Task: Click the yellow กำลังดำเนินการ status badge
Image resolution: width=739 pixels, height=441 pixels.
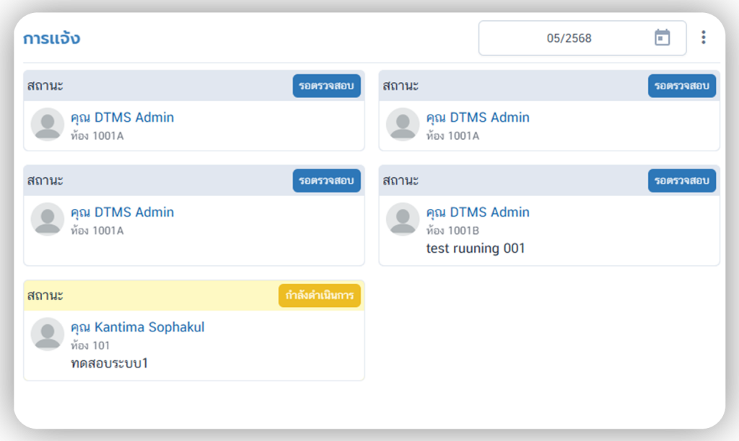Action: [x=319, y=295]
